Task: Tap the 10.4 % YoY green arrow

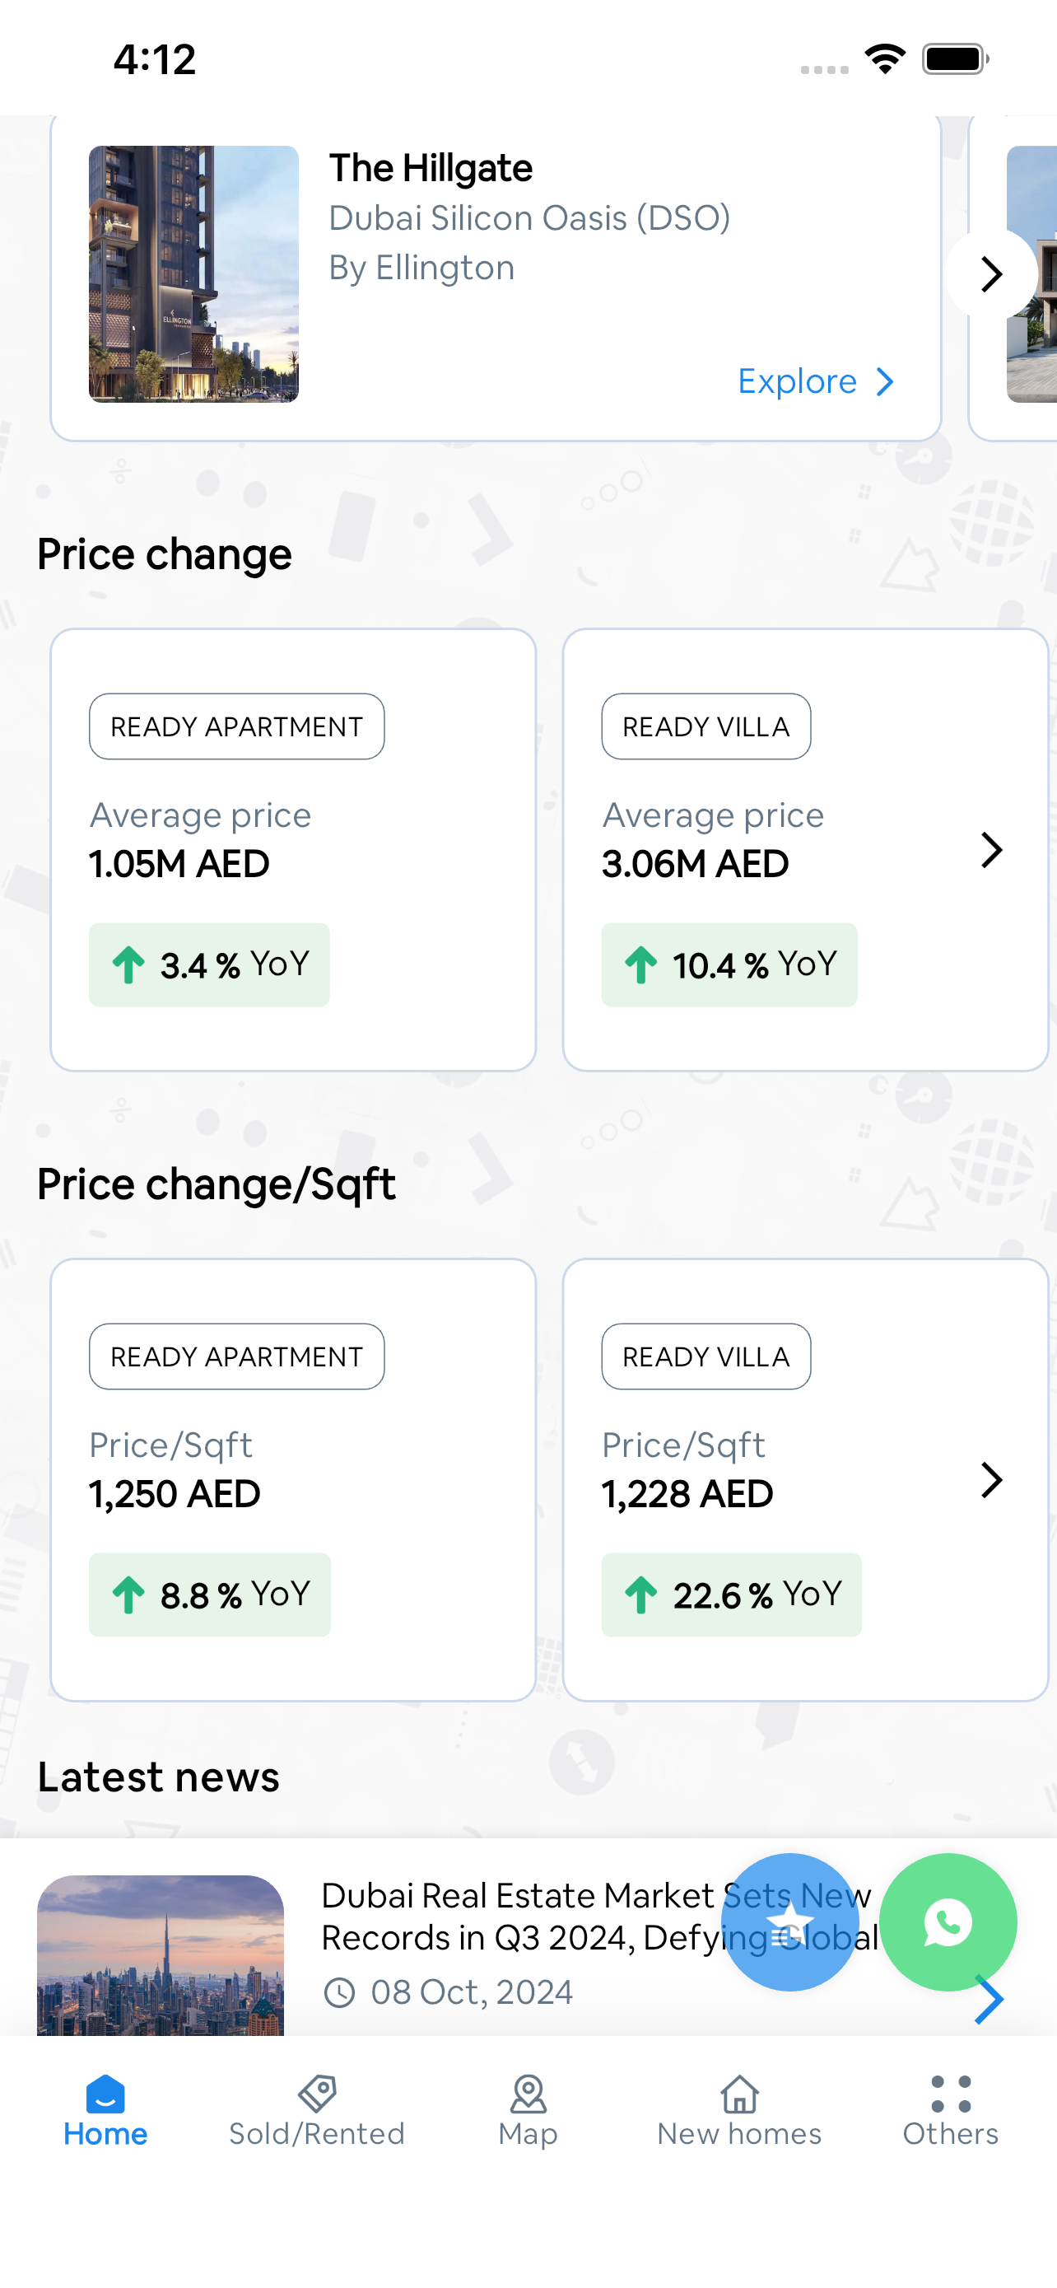Action: tap(640, 964)
